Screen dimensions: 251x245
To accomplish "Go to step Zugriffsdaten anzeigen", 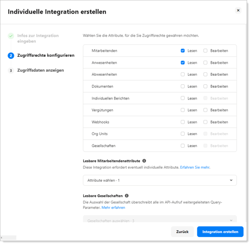I will tap(41, 70).
